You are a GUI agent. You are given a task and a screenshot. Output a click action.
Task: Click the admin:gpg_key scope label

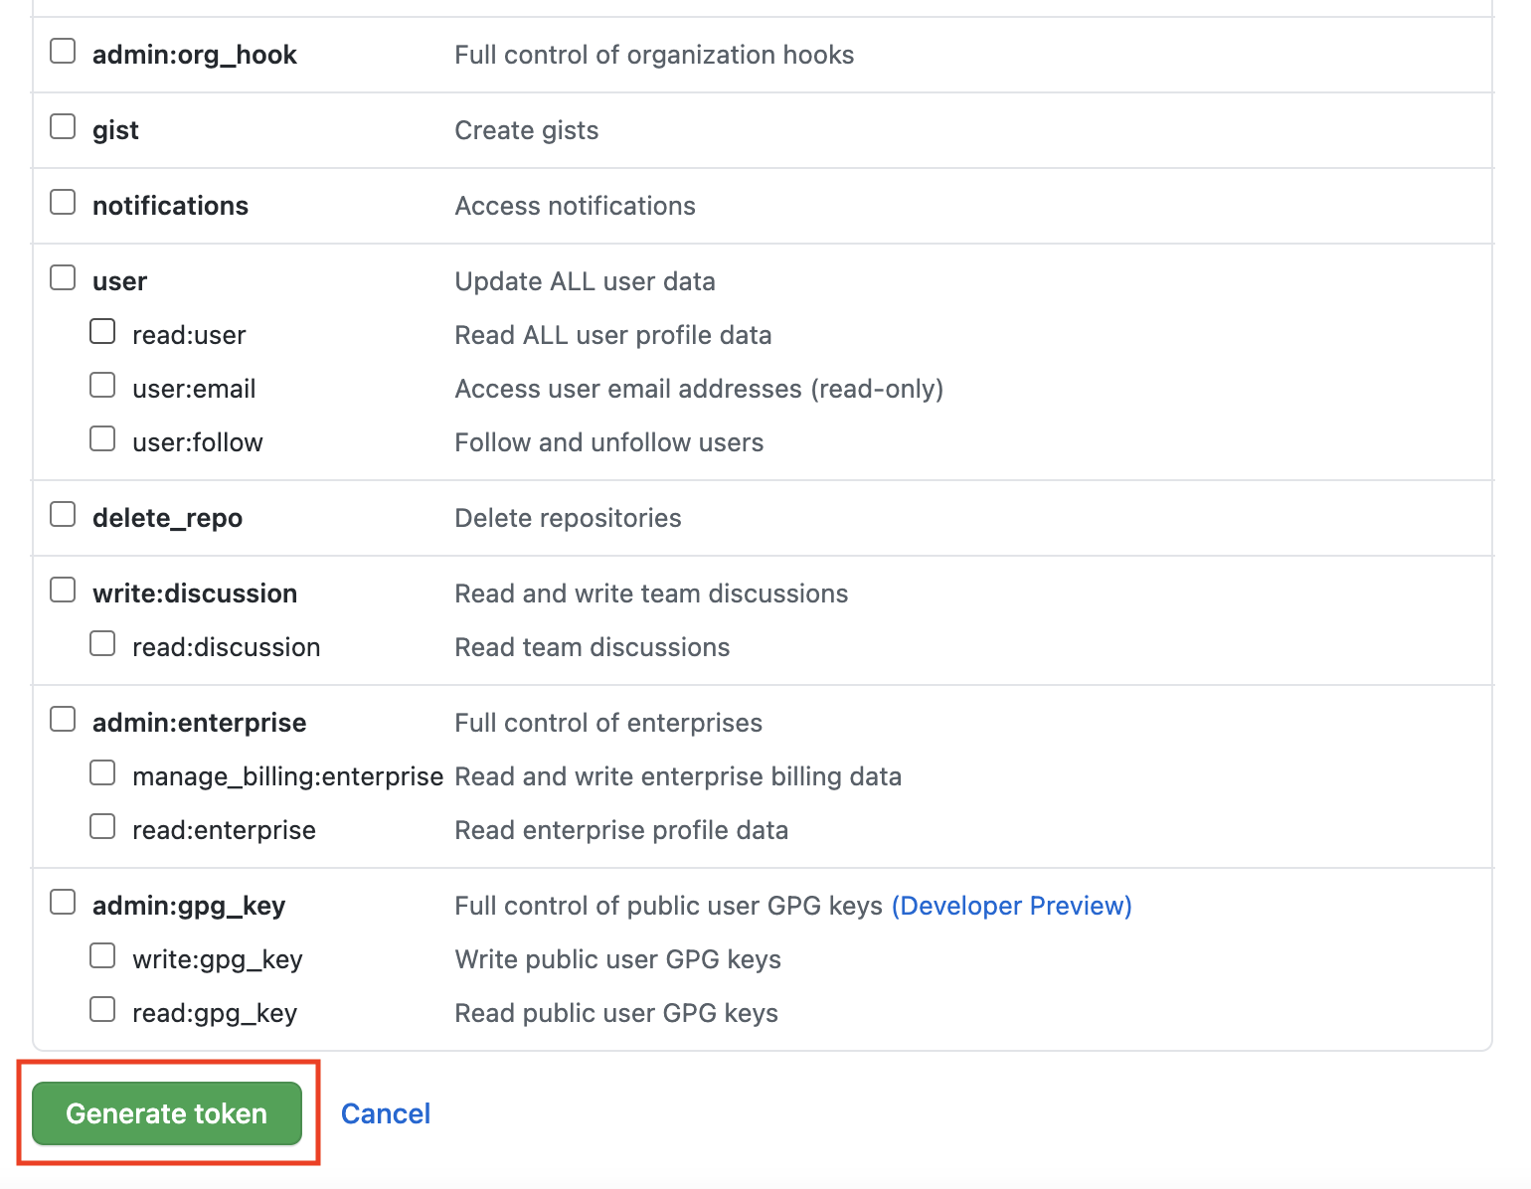(189, 906)
